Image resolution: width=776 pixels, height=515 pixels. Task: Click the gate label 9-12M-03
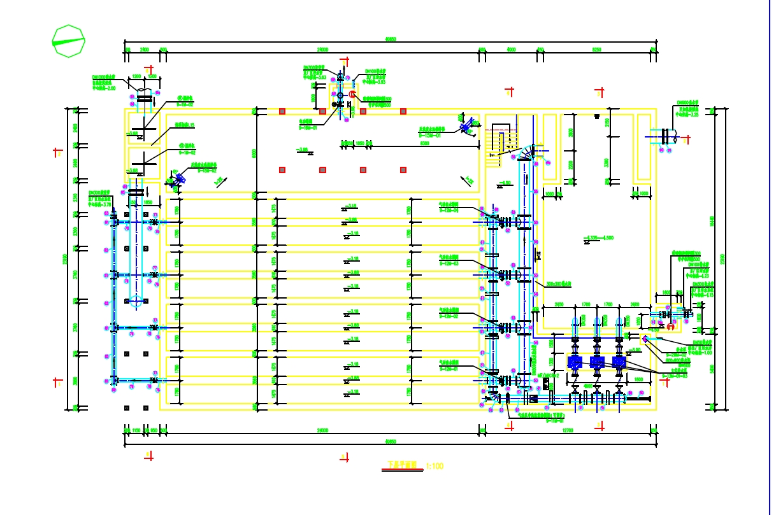pyautogui.click(x=449, y=264)
